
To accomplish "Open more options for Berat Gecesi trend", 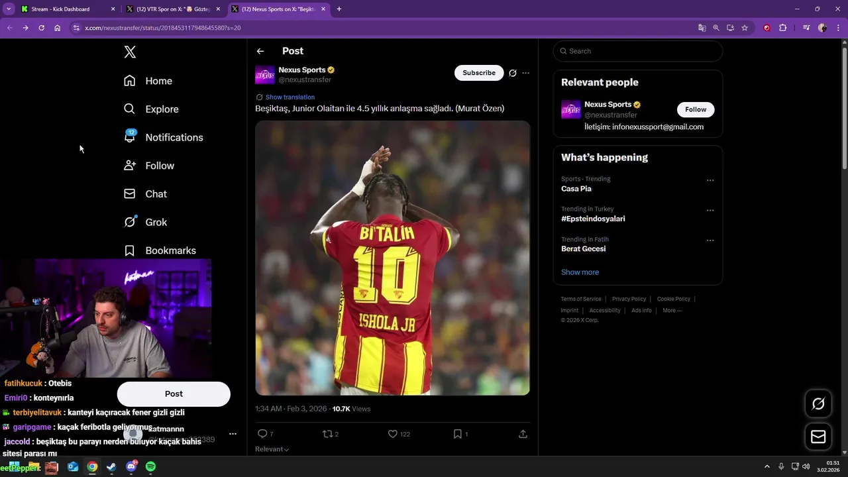I will point(710,240).
